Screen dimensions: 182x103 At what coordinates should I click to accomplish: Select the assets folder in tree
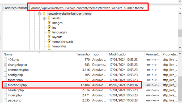[56, 18]
